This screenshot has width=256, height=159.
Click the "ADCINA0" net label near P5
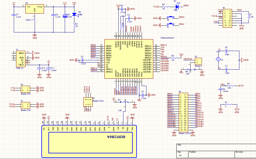(188, 59)
